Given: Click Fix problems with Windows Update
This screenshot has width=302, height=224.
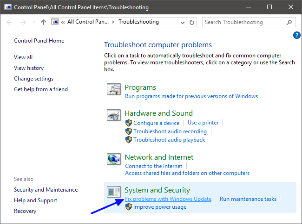Looking at the screenshot, I should click(x=168, y=199).
